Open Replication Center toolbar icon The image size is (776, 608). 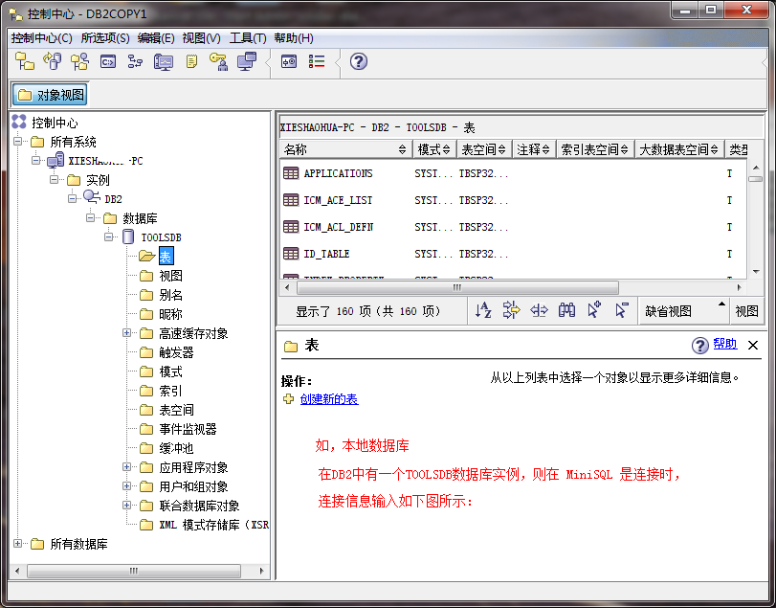[x=52, y=61]
